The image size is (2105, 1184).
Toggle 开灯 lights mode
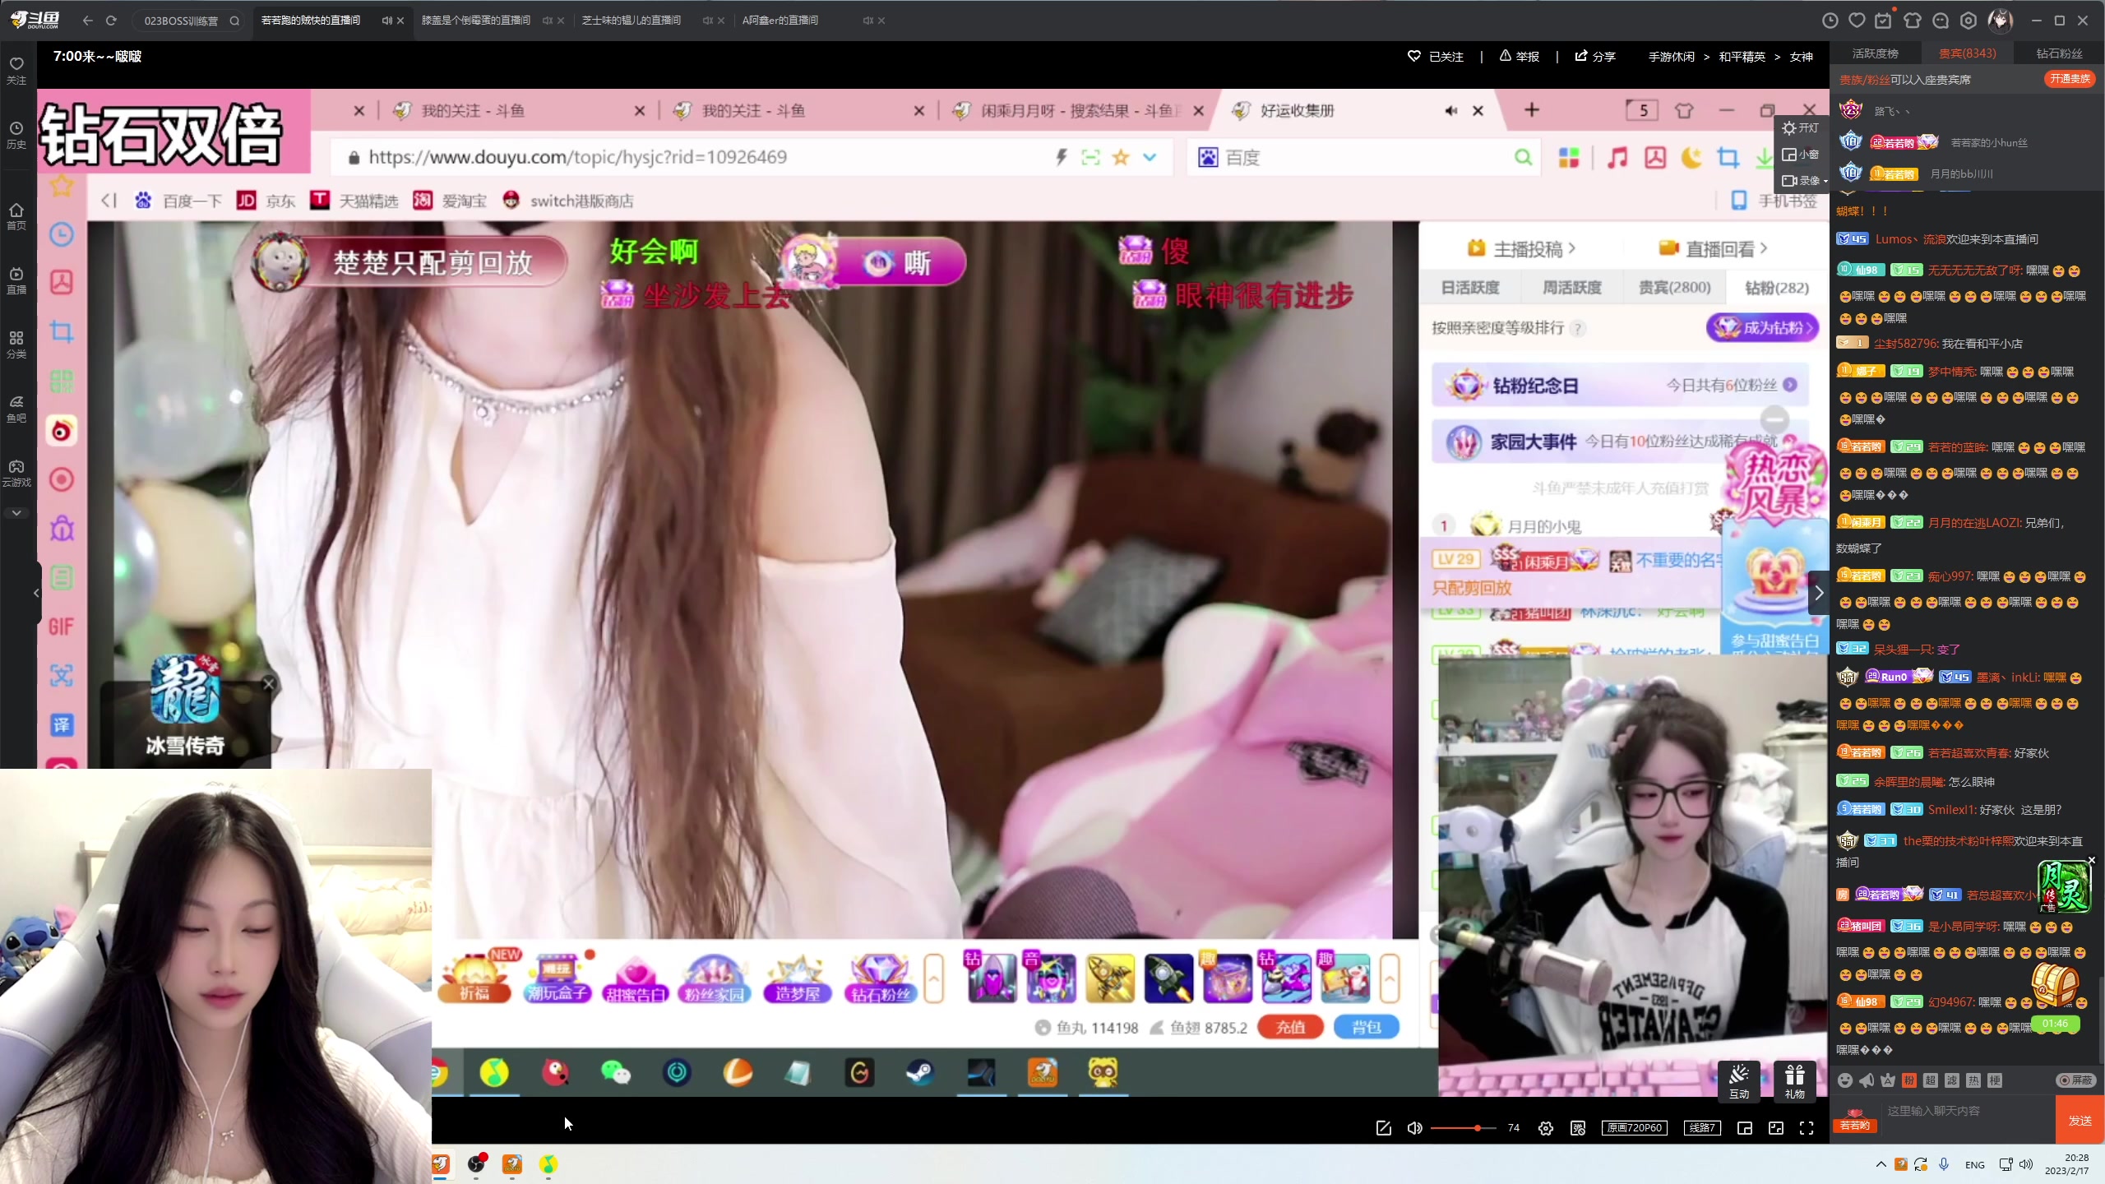pyautogui.click(x=1801, y=128)
